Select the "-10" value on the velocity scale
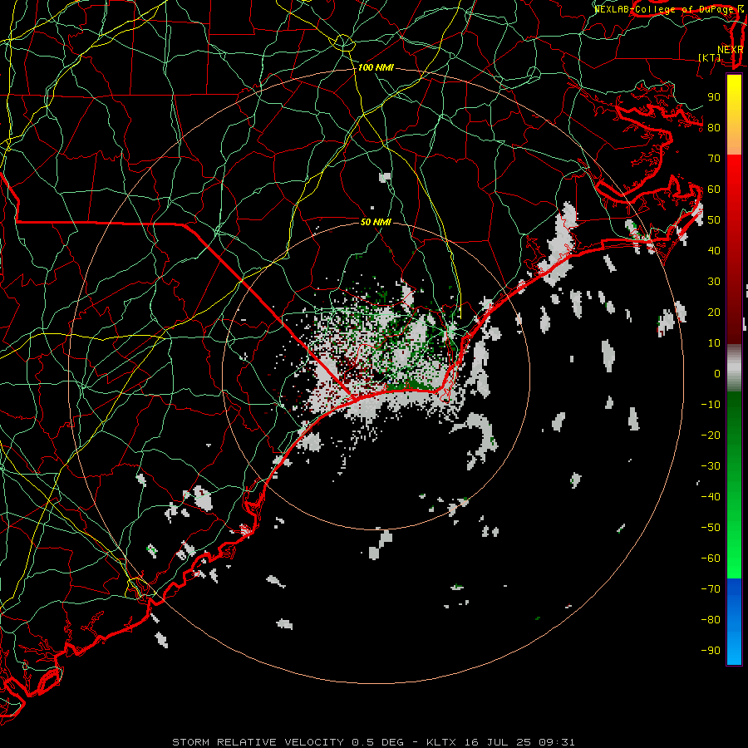 click(x=711, y=405)
